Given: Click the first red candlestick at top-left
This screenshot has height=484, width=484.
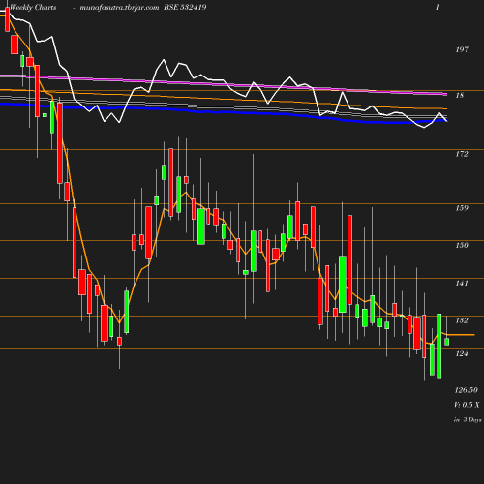Looking at the screenshot, I should point(8,19).
